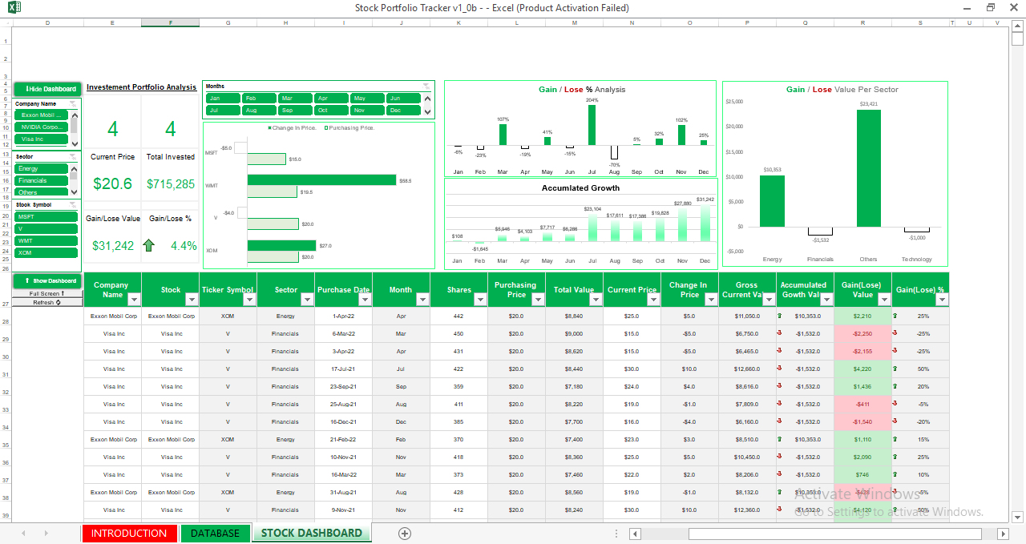Clear the Months slicer filter

(427, 86)
